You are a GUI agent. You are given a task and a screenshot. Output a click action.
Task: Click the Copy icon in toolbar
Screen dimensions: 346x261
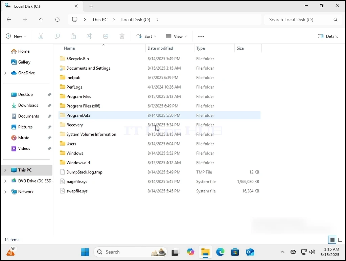coord(57,36)
